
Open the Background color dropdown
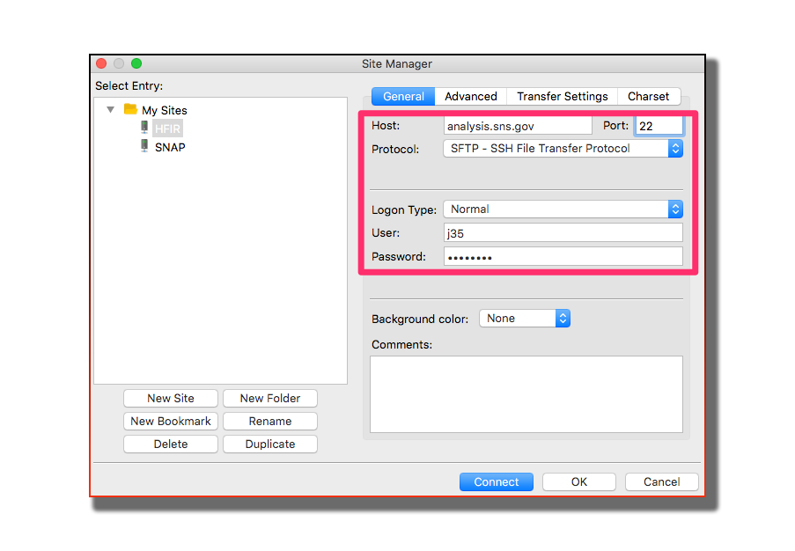point(563,319)
